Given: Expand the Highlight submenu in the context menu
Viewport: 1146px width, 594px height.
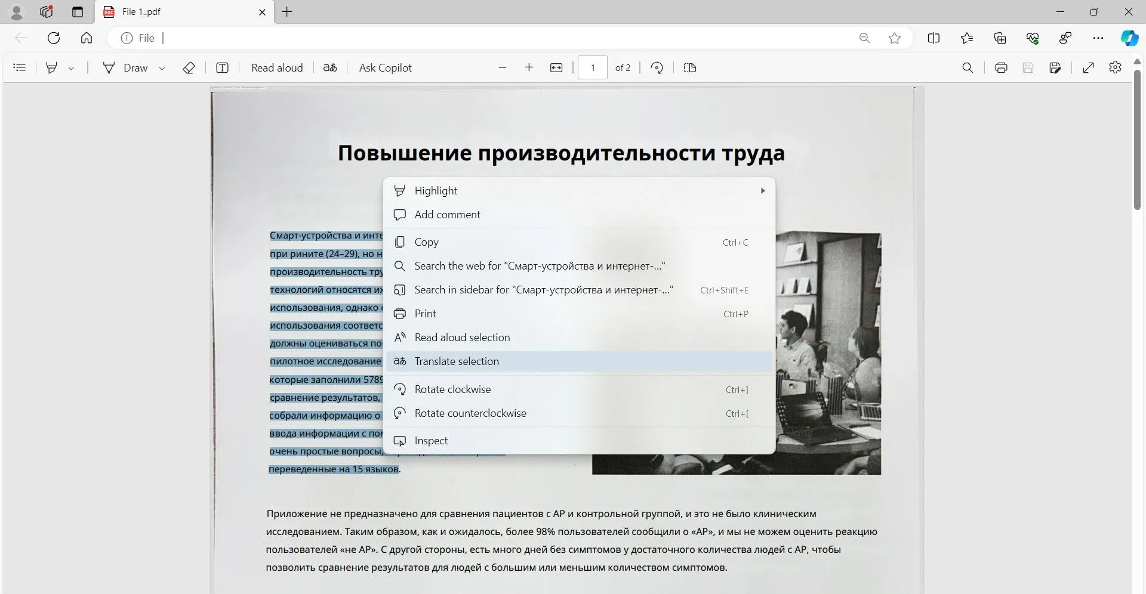Looking at the screenshot, I should (762, 190).
